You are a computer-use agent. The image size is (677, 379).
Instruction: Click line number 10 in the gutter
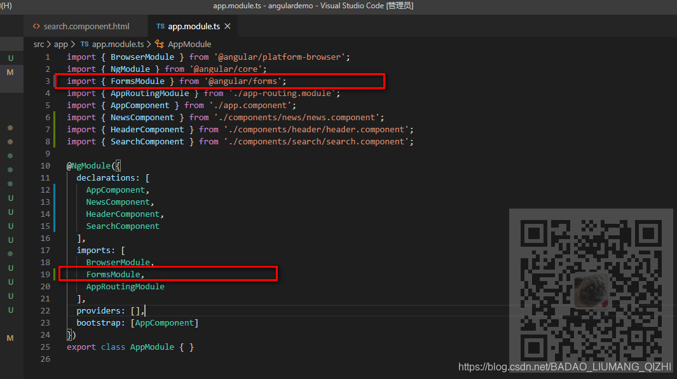pos(44,165)
